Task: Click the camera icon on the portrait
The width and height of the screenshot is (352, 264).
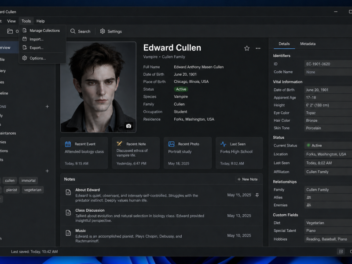Action: click(128, 126)
